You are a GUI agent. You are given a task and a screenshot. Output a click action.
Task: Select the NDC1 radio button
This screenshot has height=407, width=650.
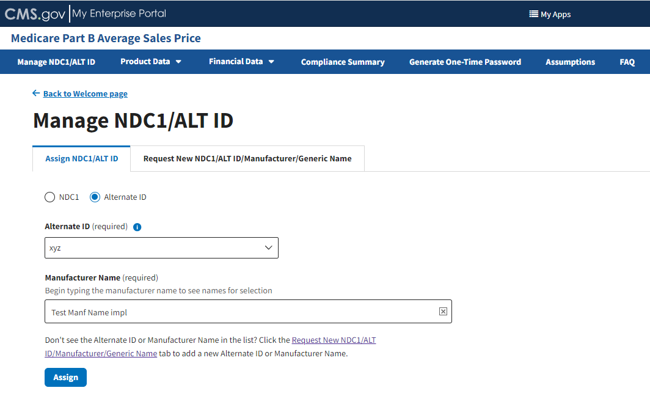click(50, 197)
